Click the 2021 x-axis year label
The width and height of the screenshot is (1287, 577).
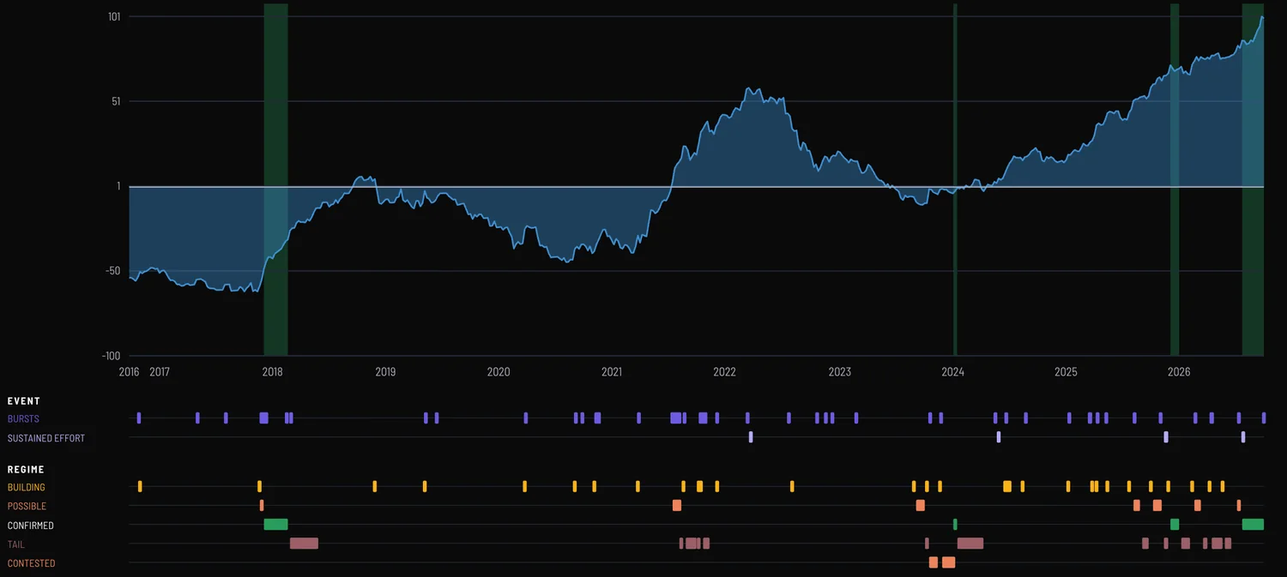(x=612, y=372)
